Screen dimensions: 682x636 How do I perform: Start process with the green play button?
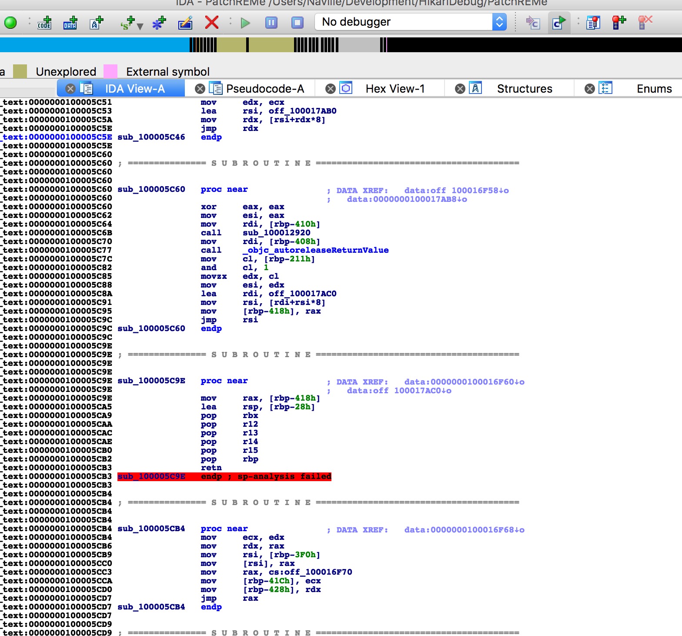(x=245, y=23)
